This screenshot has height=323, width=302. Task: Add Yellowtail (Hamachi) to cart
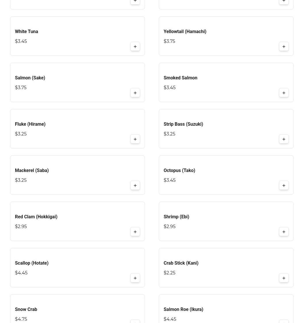point(284,47)
